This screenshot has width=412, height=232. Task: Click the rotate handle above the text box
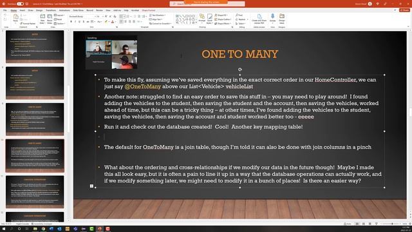point(239,70)
